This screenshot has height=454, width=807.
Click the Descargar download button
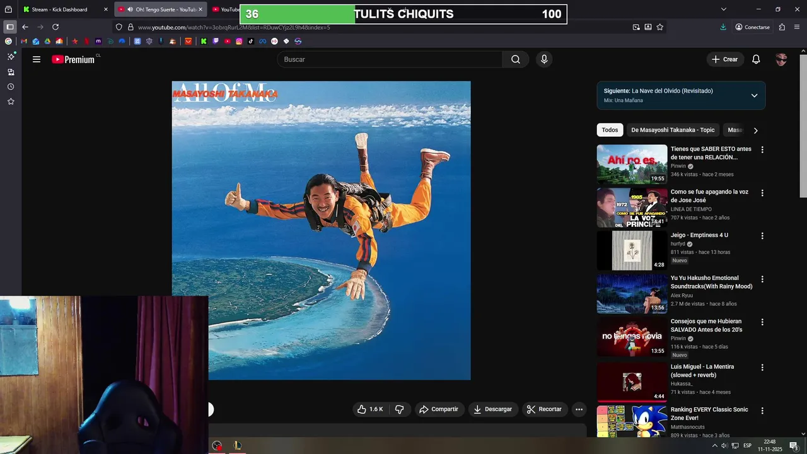coord(493,409)
